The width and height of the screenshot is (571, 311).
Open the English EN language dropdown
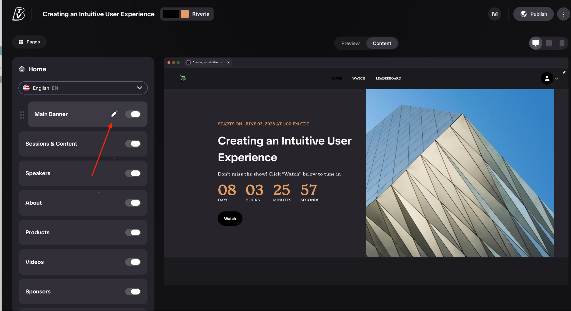(83, 88)
